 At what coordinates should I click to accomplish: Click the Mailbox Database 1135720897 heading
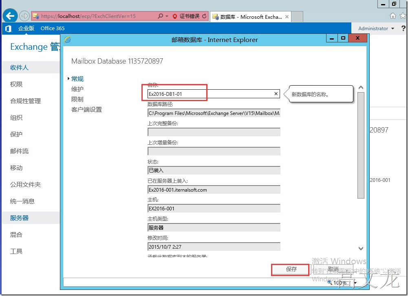[x=117, y=61]
